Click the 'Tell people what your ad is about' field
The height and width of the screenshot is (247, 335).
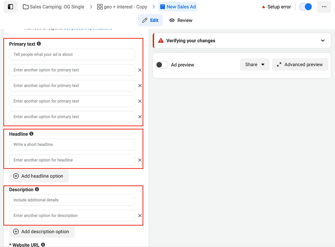[x=72, y=54]
